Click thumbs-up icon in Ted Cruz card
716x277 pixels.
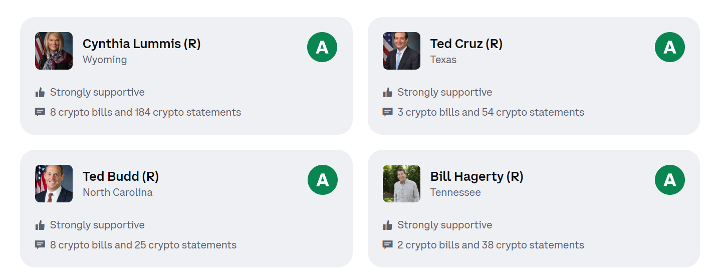[x=388, y=92]
